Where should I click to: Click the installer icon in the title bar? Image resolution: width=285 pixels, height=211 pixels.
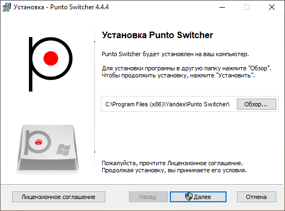[x=7, y=7]
